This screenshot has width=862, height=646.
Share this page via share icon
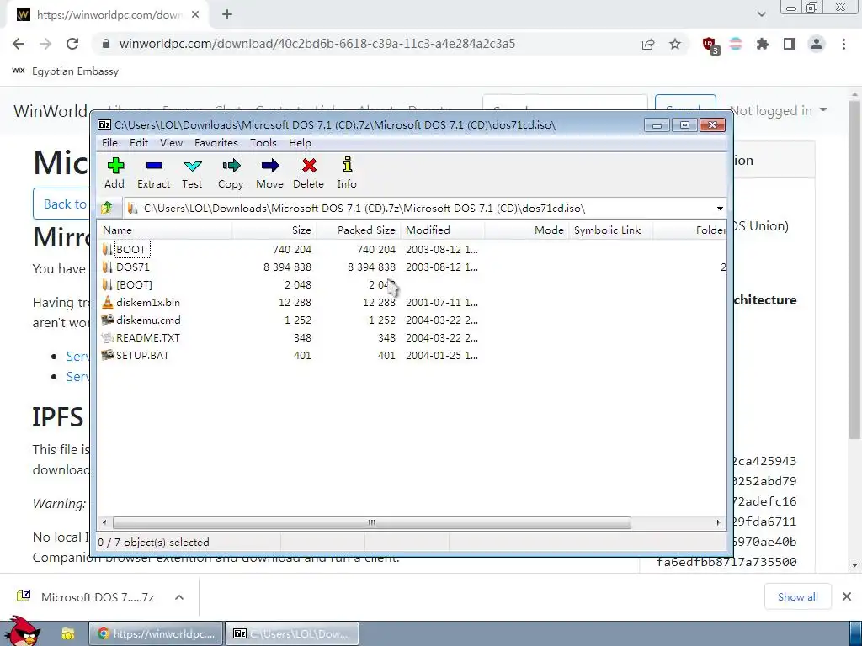click(x=648, y=44)
